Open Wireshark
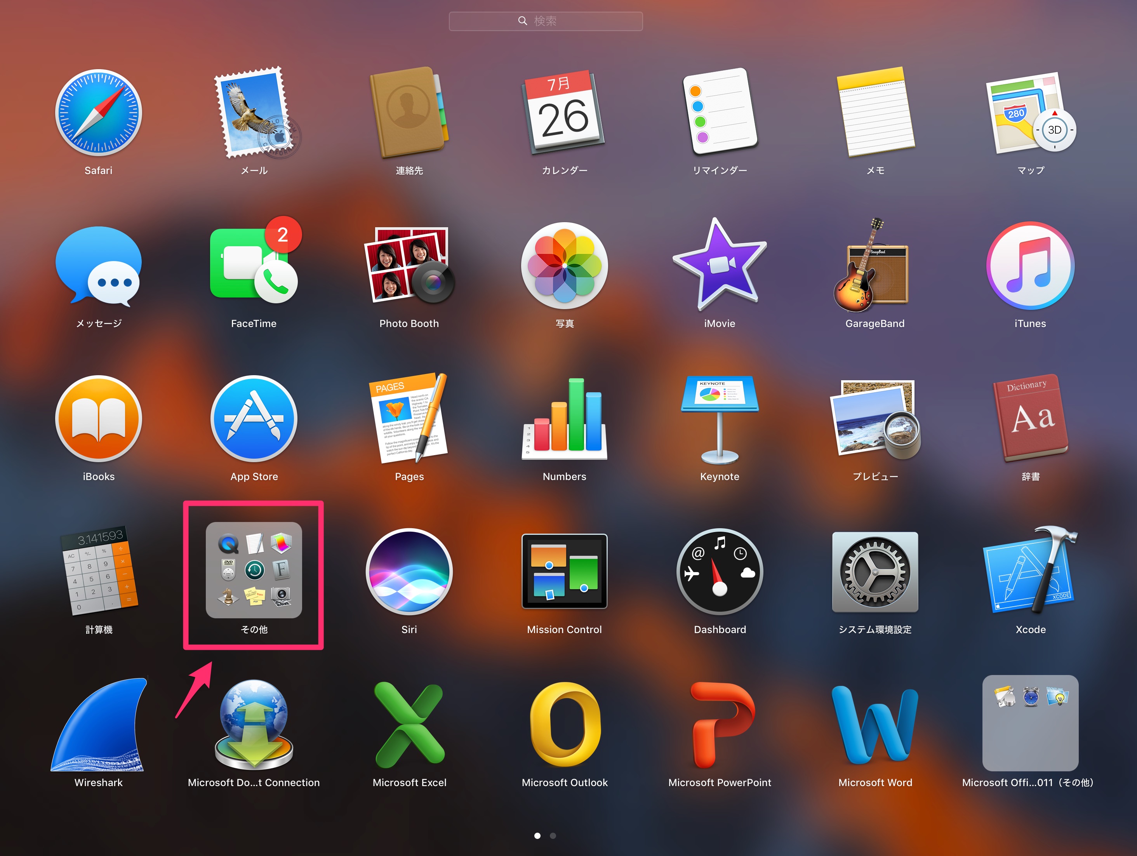This screenshot has width=1137, height=856. 98,724
